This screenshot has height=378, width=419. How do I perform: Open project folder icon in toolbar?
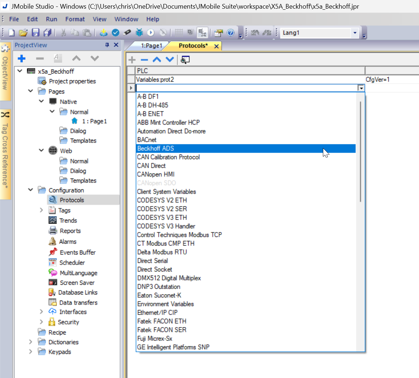pyautogui.click(x=23, y=33)
